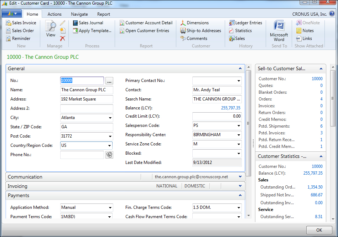Open the Service Zone Code dropdown
338x237 pixels.
[x=239, y=144]
